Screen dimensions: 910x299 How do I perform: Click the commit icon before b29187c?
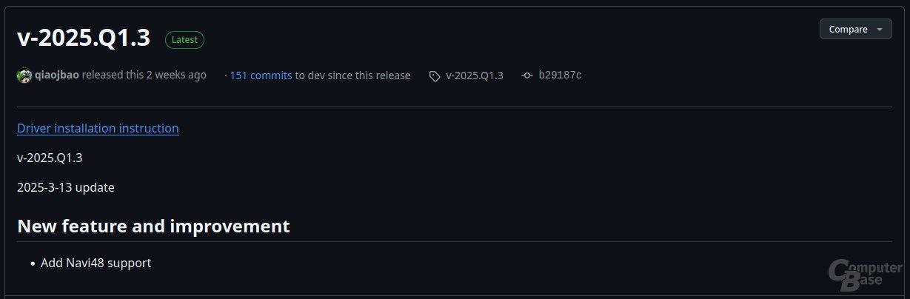tap(527, 75)
